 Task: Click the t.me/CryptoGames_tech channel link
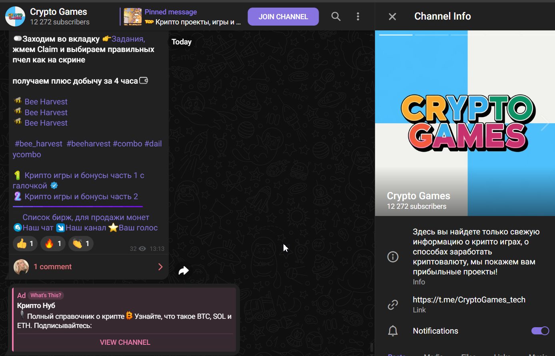point(469,300)
